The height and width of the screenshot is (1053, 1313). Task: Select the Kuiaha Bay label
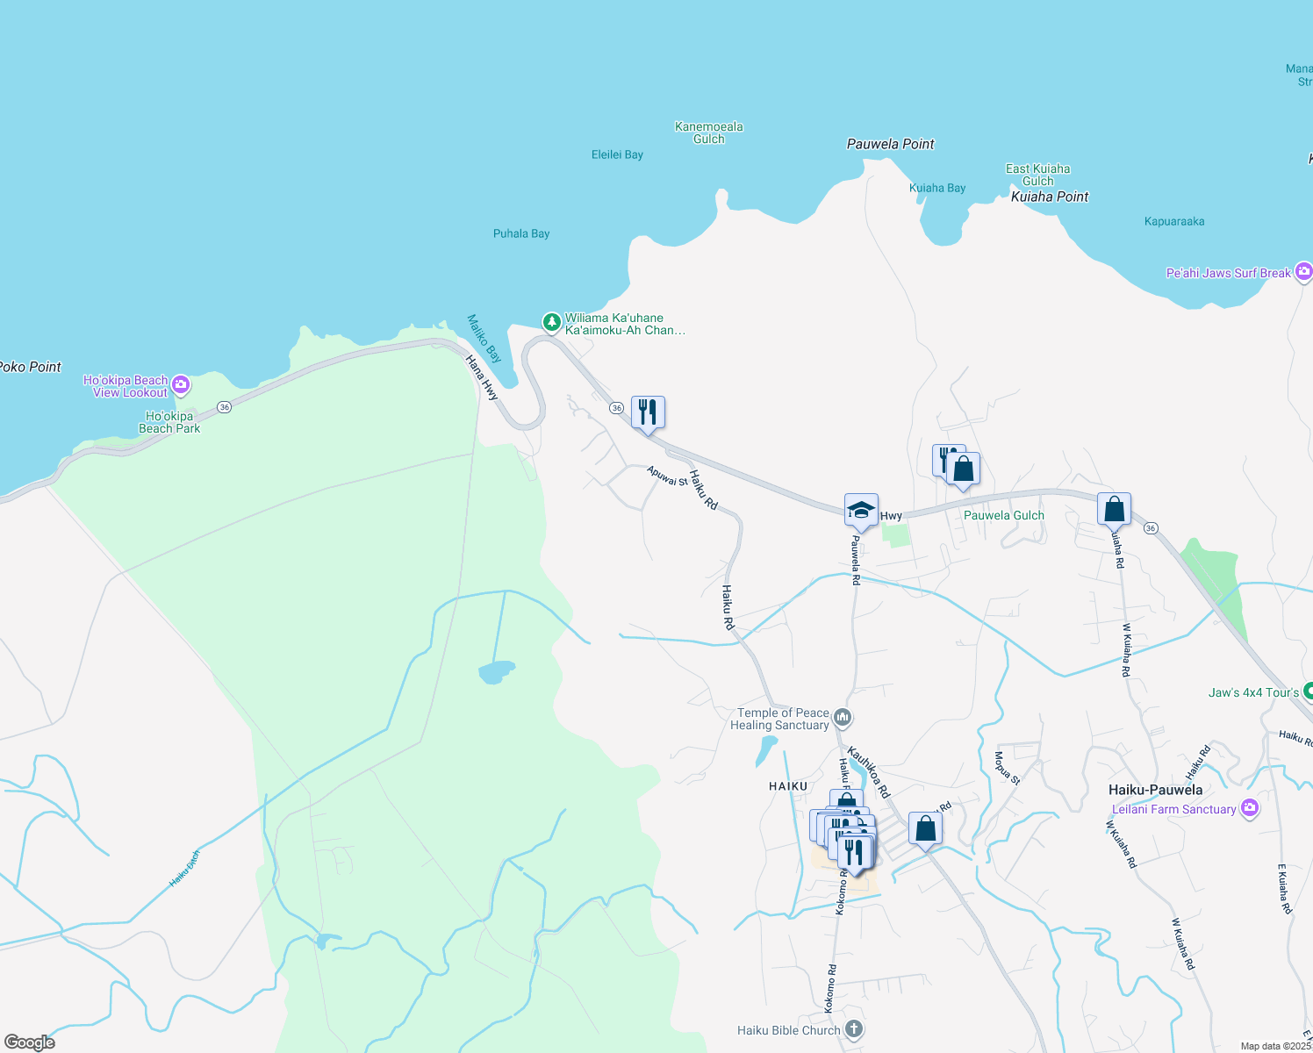tap(937, 188)
